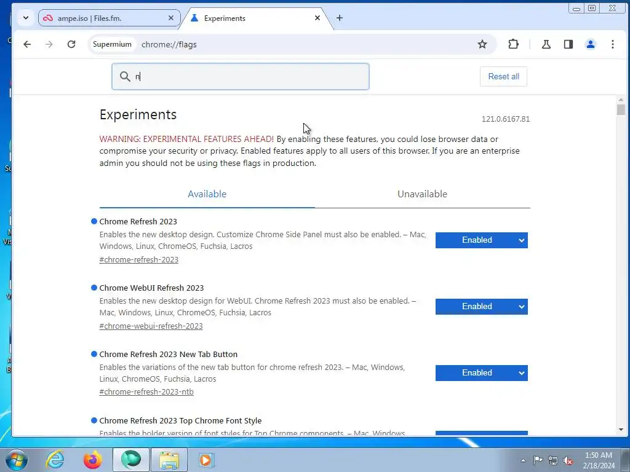Show hidden system tray icons arrow
This screenshot has width=630, height=472.
point(523,460)
